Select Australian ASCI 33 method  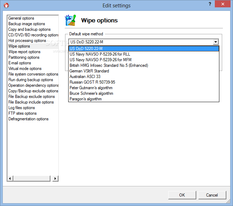tap(144, 77)
